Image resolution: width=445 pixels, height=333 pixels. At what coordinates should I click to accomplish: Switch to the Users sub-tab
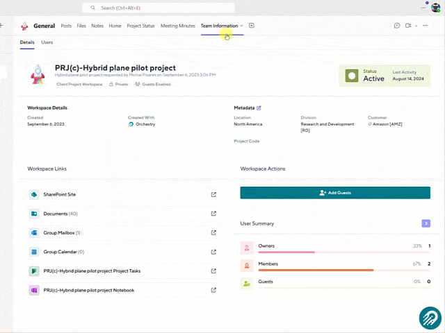tap(47, 42)
